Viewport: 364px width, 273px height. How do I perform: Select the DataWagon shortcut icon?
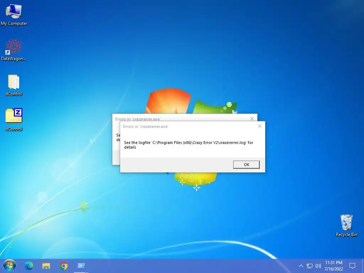pos(14,50)
